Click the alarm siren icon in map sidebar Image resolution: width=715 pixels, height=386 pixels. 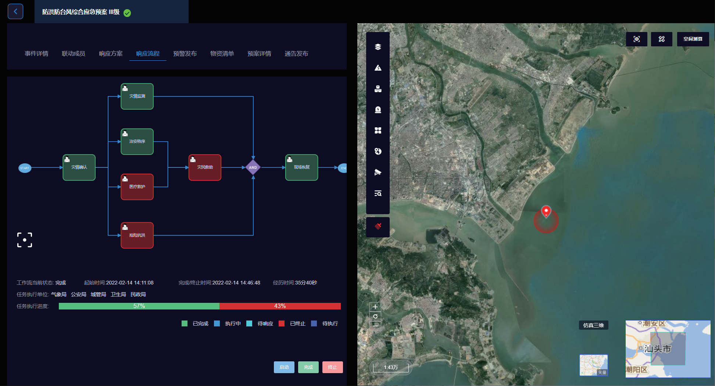[378, 110]
